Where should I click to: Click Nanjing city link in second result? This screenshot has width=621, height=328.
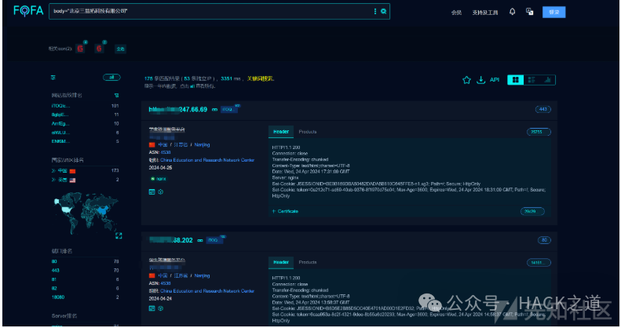tap(202, 275)
